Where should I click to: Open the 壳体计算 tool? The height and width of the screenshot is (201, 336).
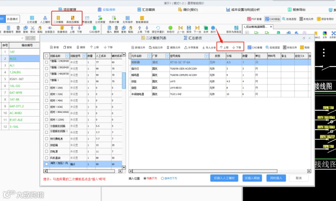[x=114, y=19]
